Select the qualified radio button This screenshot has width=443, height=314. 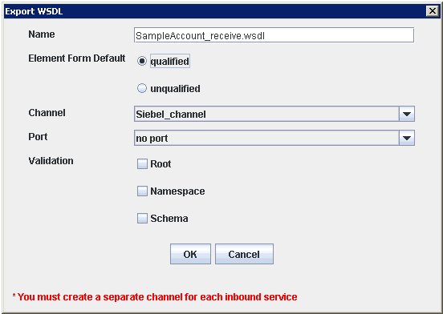tap(142, 61)
